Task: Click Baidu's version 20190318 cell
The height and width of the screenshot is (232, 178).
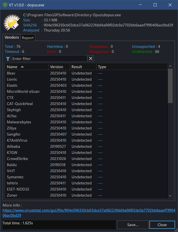Action: (58, 165)
